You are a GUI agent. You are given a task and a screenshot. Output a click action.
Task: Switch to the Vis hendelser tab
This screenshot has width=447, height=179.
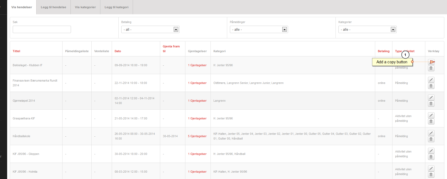coord(22,7)
